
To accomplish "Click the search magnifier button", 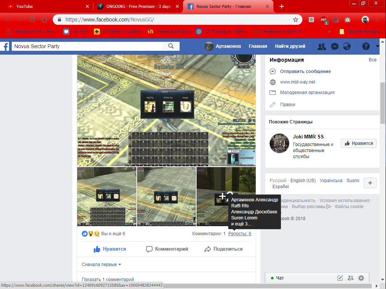I will click(171, 46).
